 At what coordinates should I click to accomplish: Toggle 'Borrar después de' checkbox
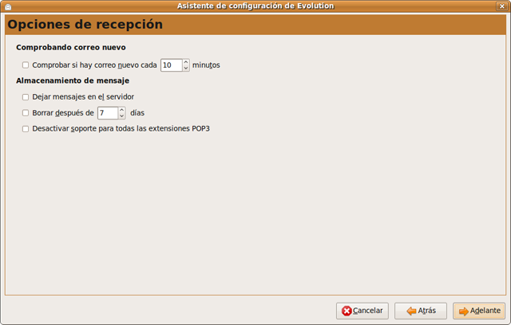pos(26,113)
